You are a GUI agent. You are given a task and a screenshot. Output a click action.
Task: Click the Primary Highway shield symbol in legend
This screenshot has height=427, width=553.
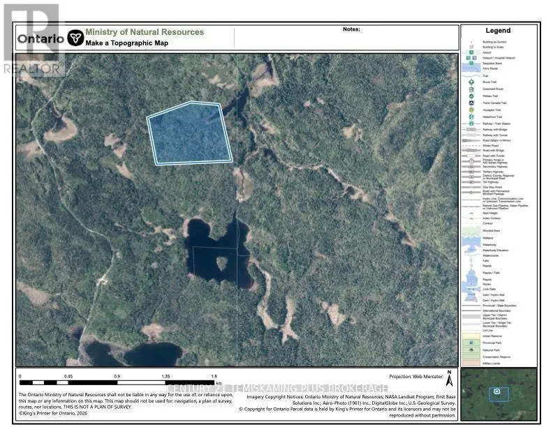(471, 161)
